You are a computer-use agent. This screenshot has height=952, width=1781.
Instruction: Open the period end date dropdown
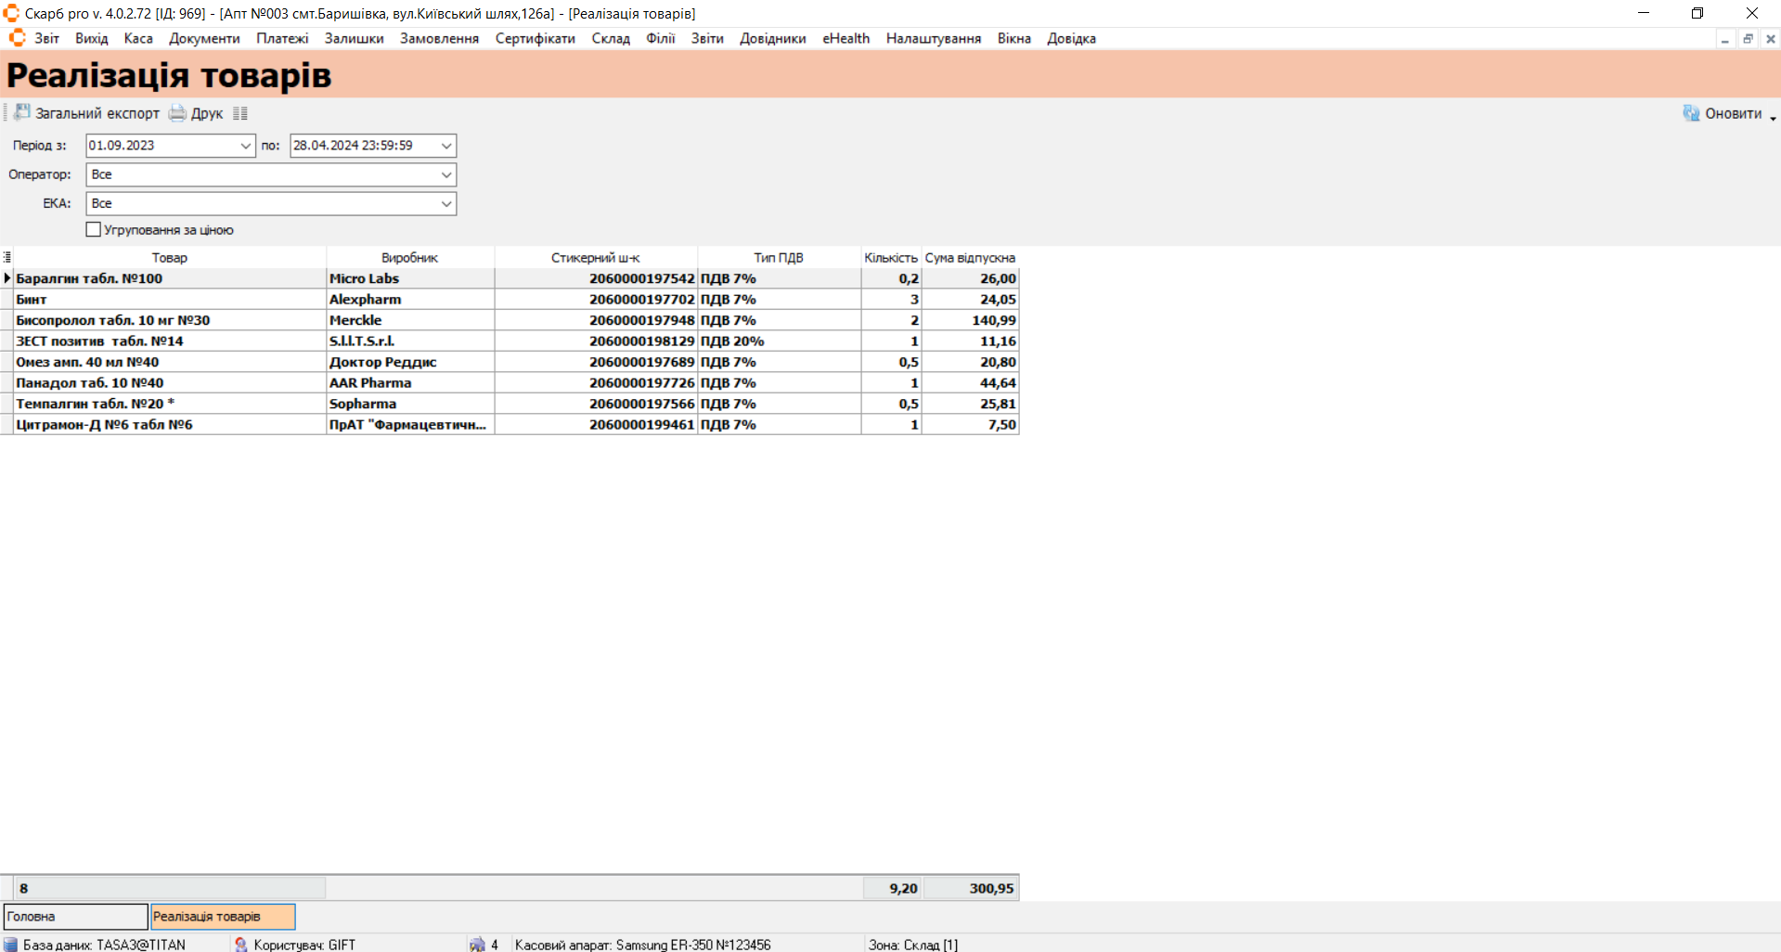(x=446, y=146)
